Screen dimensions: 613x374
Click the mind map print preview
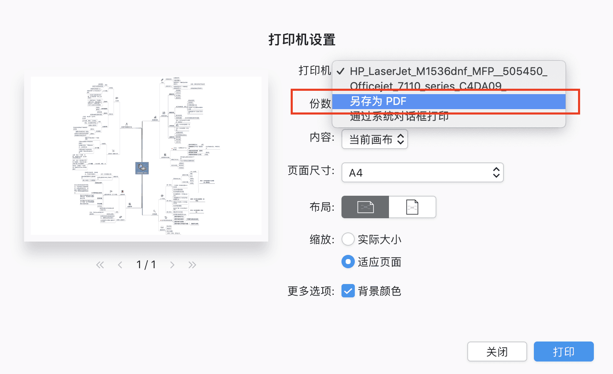[146, 158]
